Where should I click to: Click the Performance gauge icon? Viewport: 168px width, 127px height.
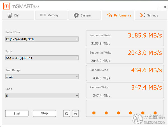(109, 15)
